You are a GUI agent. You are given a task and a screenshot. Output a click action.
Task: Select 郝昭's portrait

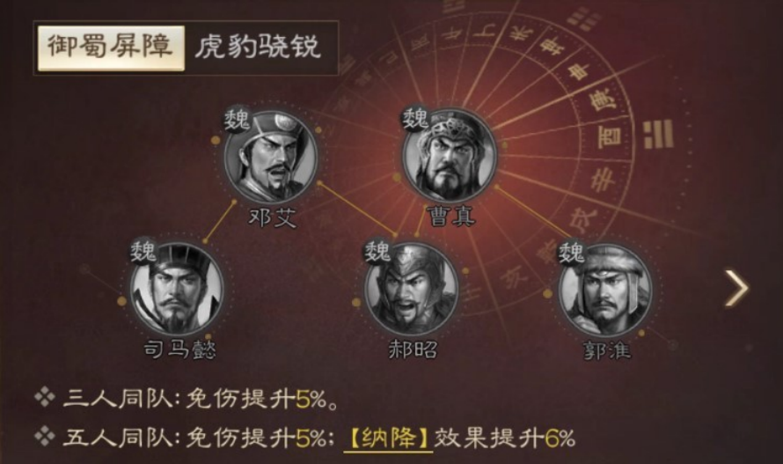click(x=411, y=289)
